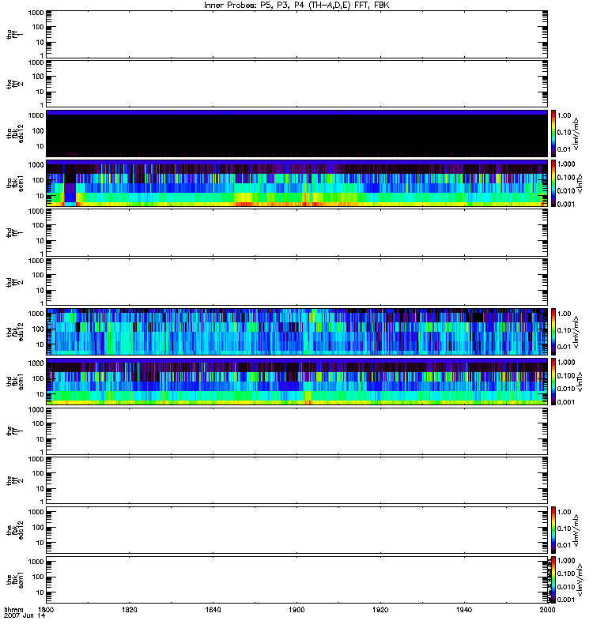
Task: Click the 2000 time axis label
Action: pyautogui.click(x=547, y=609)
